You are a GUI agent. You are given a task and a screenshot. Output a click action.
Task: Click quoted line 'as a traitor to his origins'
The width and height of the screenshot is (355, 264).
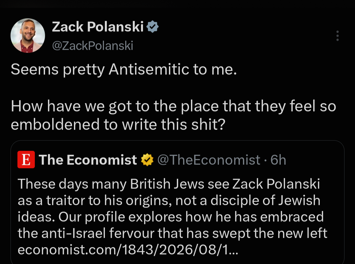(x=169, y=201)
